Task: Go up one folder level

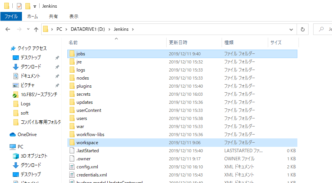Action: click(x=36, y=29)
